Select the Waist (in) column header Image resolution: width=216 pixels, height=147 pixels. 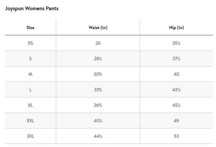pyautogui.click(x=98, y=28)
